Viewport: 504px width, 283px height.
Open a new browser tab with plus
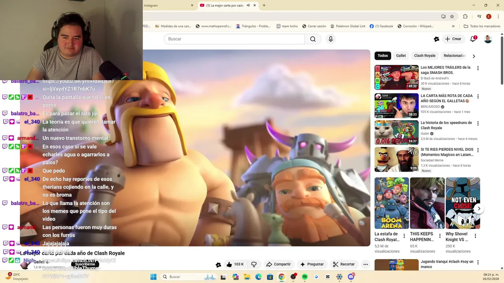264,5
